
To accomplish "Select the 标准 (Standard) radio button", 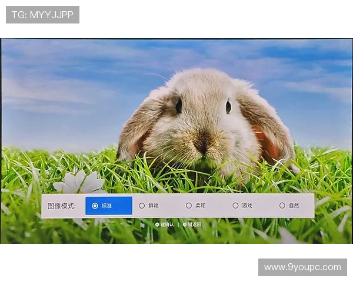I will pyautogui.click(x=95, y=206).
